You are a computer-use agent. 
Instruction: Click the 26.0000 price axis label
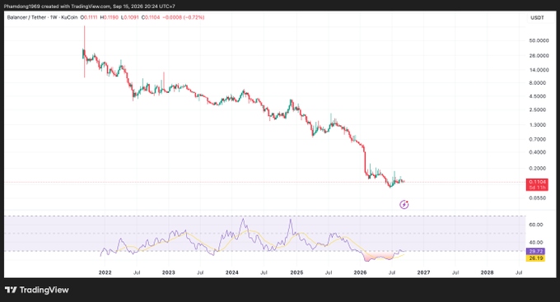[539, 56]
